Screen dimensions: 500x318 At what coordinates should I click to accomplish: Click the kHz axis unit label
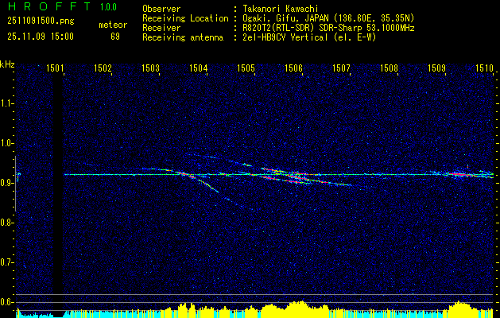7,64
